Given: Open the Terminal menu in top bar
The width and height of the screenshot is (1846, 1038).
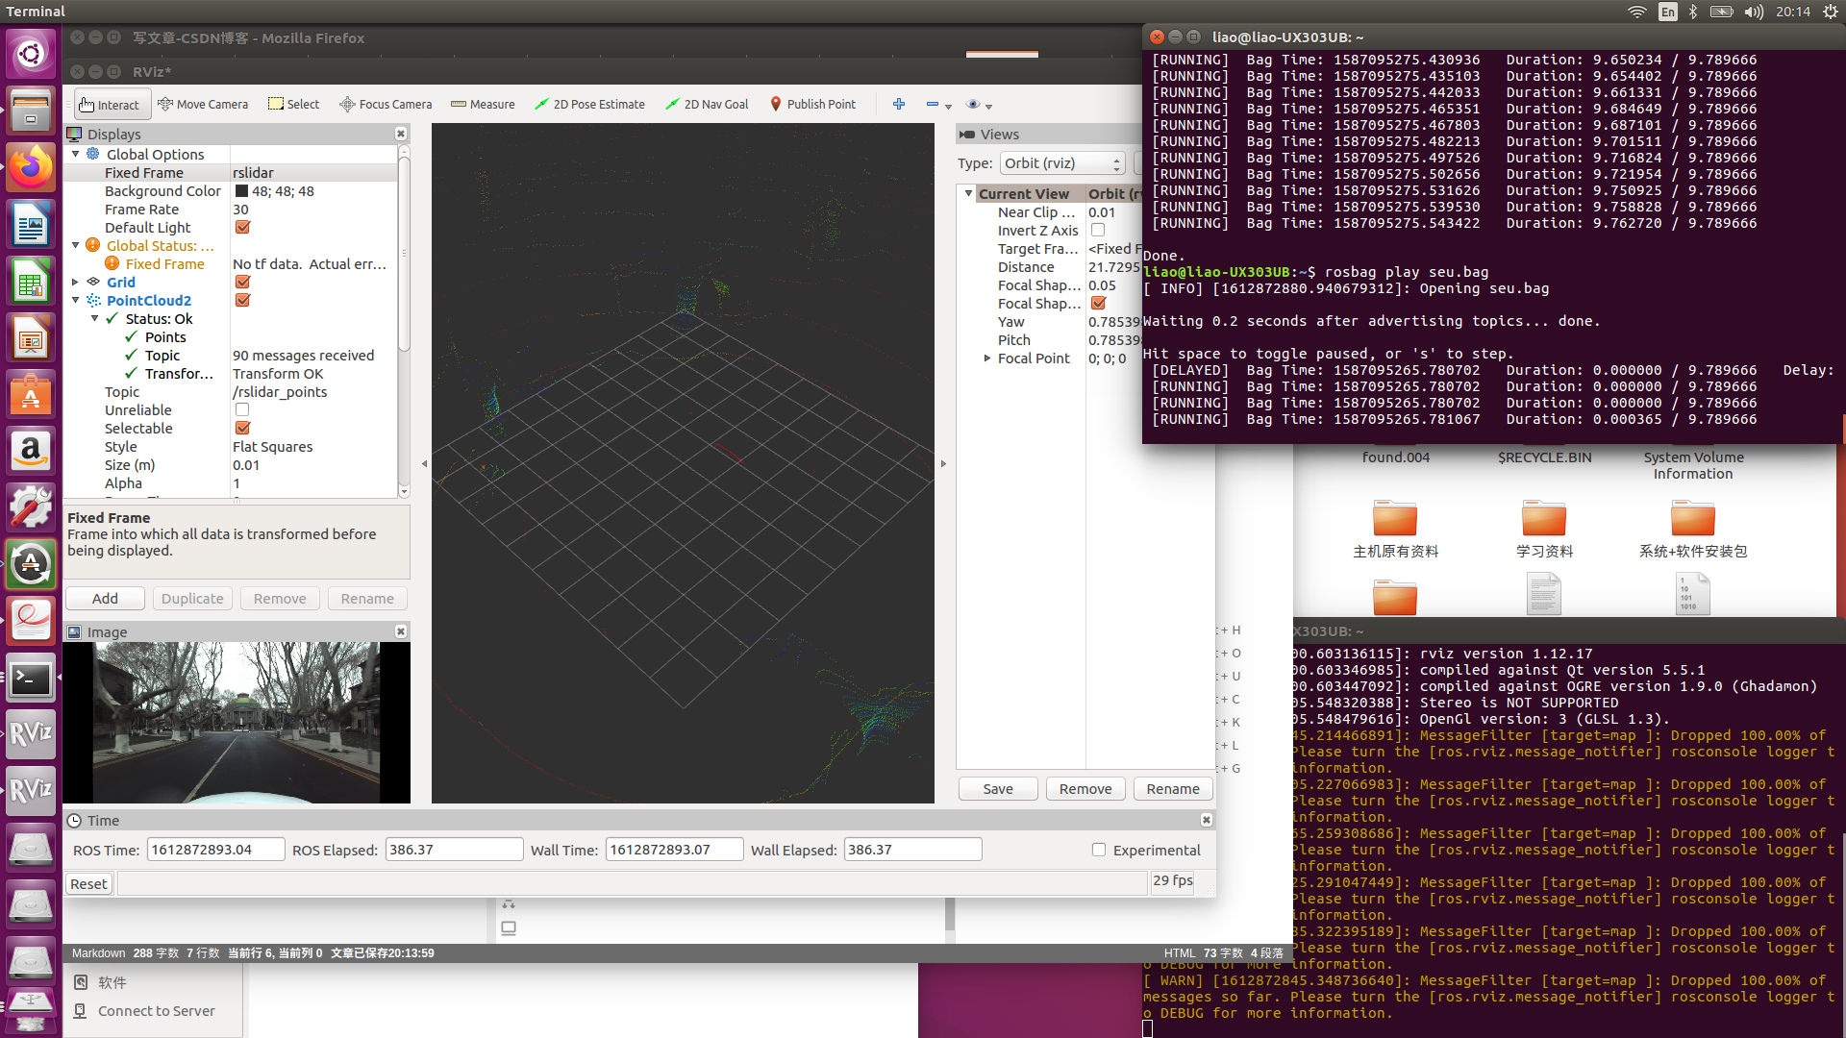Looking at the screenshot, I should (x=36, y=12).
